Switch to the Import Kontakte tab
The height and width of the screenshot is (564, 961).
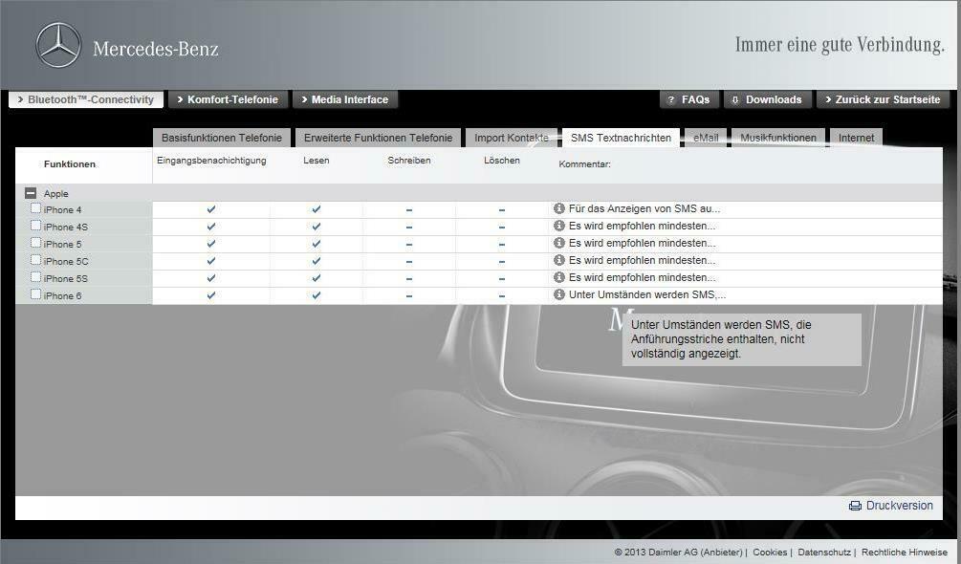click(x=512, y=138)
